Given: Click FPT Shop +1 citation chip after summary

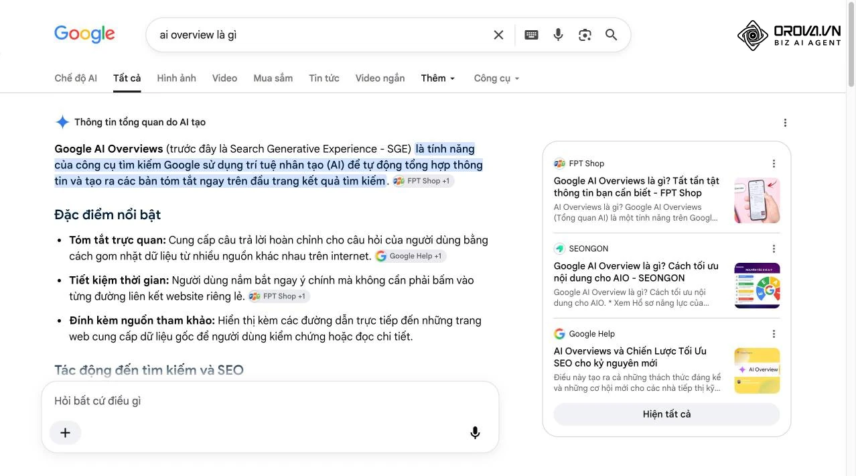Looking at the screenshot, I should pyautogui.click(x=423, y=181).
